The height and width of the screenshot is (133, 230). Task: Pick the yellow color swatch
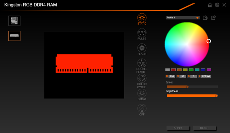pos(185,70)
